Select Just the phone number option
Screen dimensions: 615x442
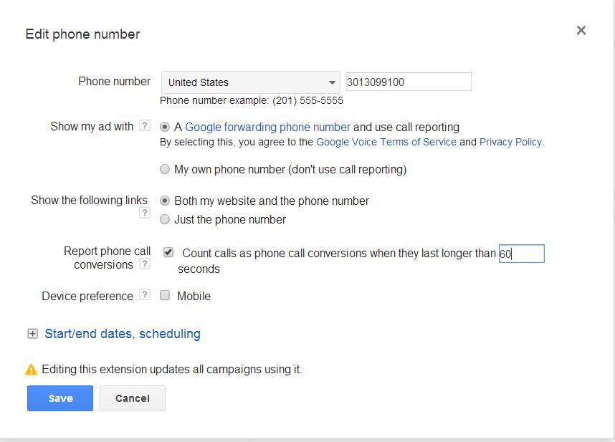tap(166, 220)
